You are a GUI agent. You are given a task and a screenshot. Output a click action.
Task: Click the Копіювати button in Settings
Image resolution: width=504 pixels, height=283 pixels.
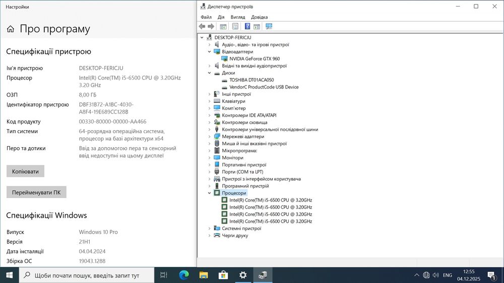click(x=25, y=171)
